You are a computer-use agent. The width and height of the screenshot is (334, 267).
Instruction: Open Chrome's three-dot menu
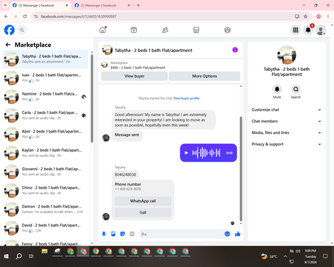tap(328, 17)
